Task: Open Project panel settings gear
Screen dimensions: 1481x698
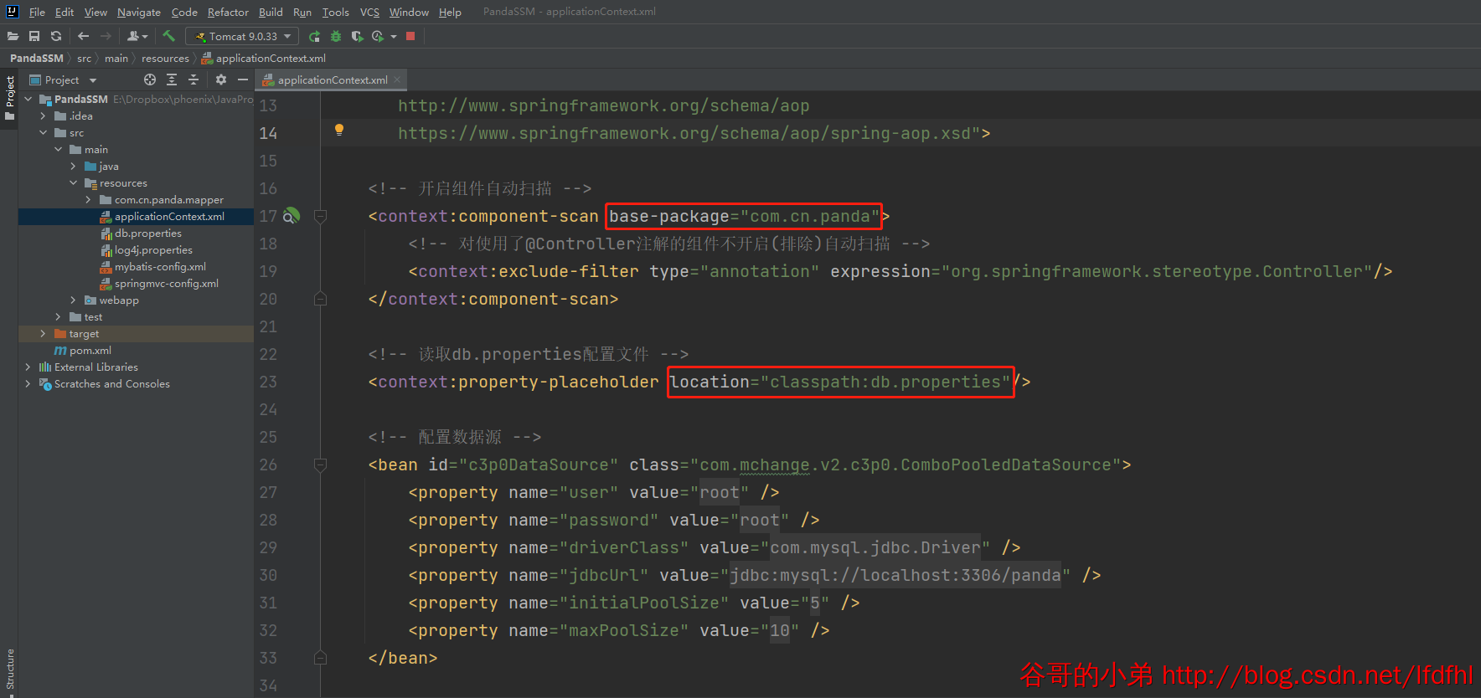Action: tap(221, 80)
